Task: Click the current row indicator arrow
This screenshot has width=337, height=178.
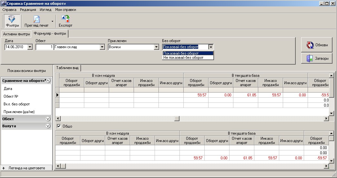Action: 57,95
